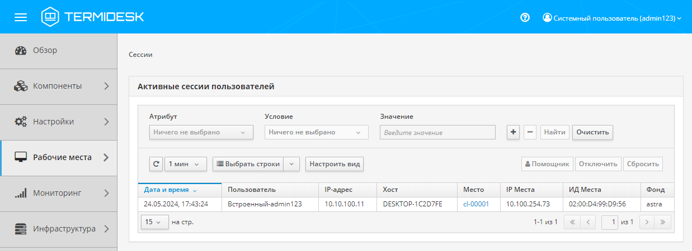Go to the last page arrow
This screenshot has width=692, height=251.
[x=663, y=222]
